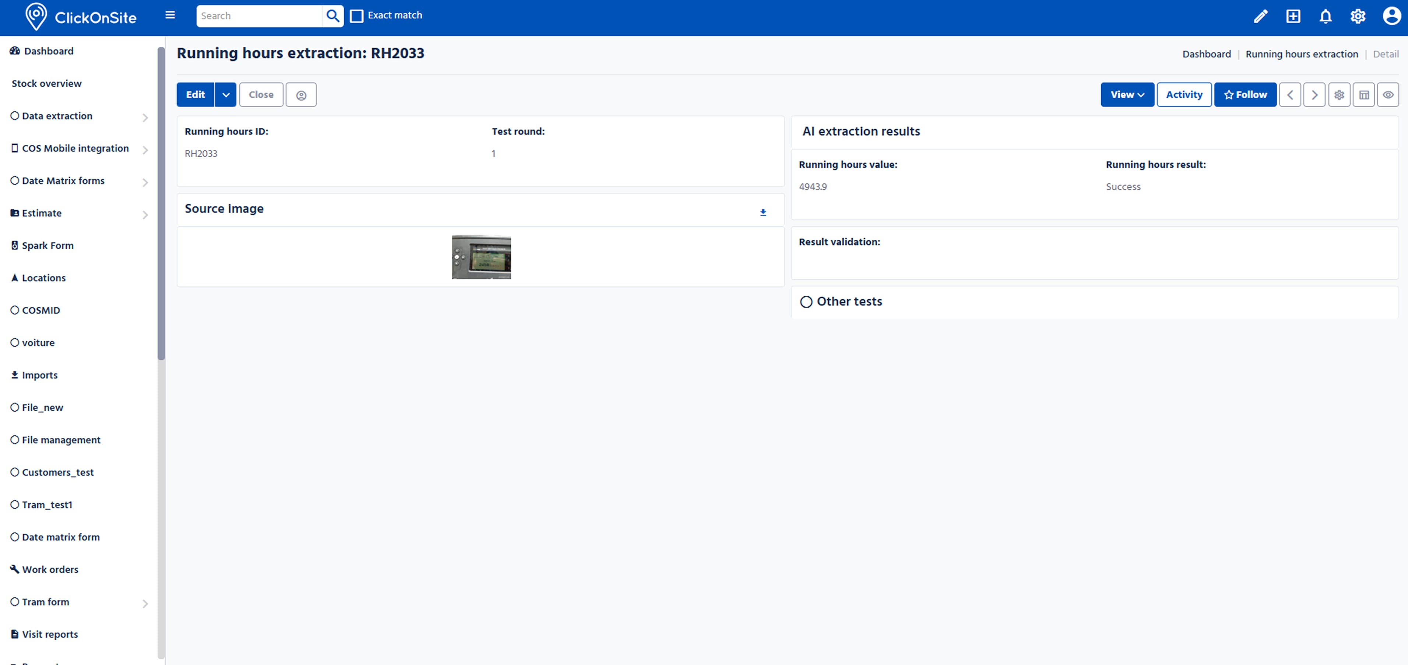
Task: Open the record settings gear near navigation arrows
Action: click(1339, 94)
